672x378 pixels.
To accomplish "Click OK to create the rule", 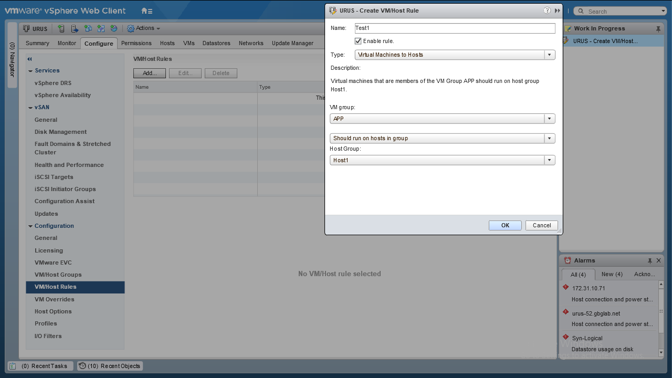I will [x=505, y=225].
